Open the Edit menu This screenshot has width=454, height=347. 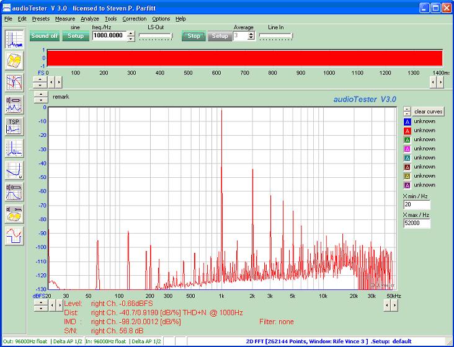(22, 19)
